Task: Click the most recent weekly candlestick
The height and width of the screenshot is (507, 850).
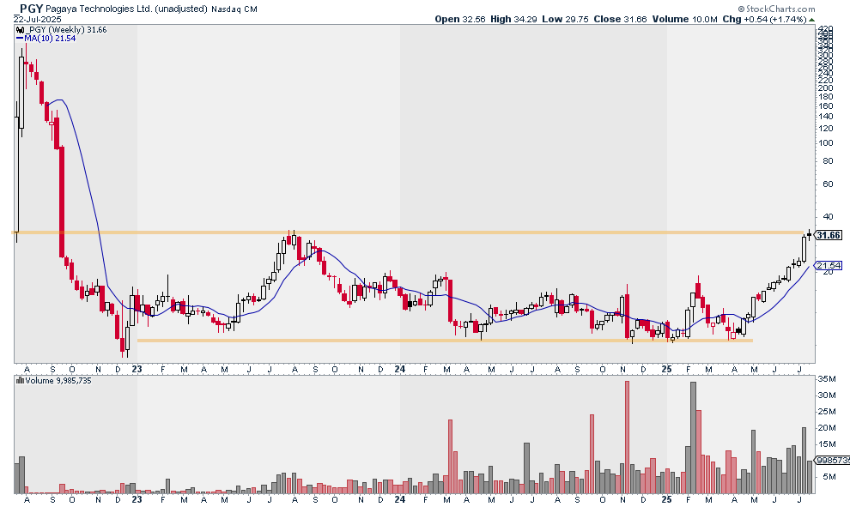Action: pos(810,234)
